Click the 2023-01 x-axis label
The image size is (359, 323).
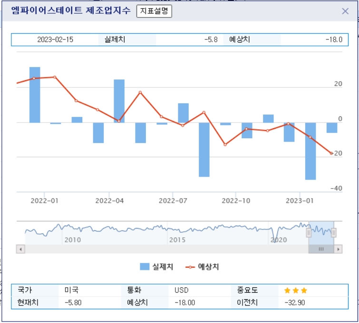(x=300, y=200)
